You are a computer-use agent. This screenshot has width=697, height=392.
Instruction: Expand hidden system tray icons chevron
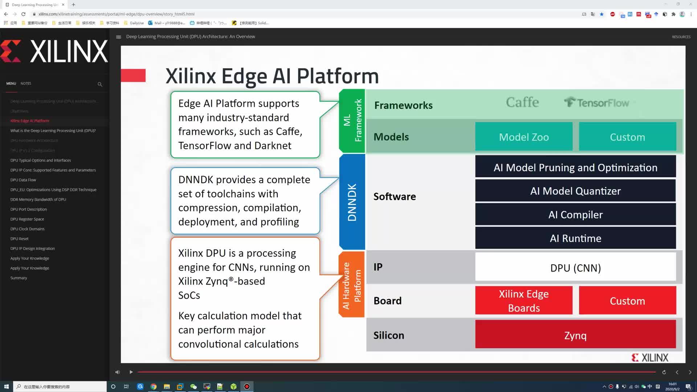click(604, 387)
